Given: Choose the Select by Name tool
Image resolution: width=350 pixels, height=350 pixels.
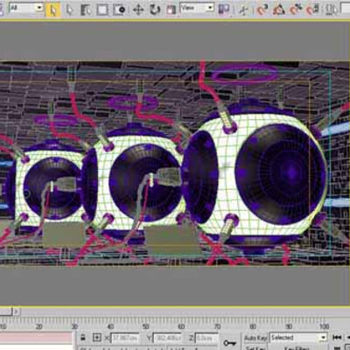Looking at the screenshot, I should click(x=86, y=10).
